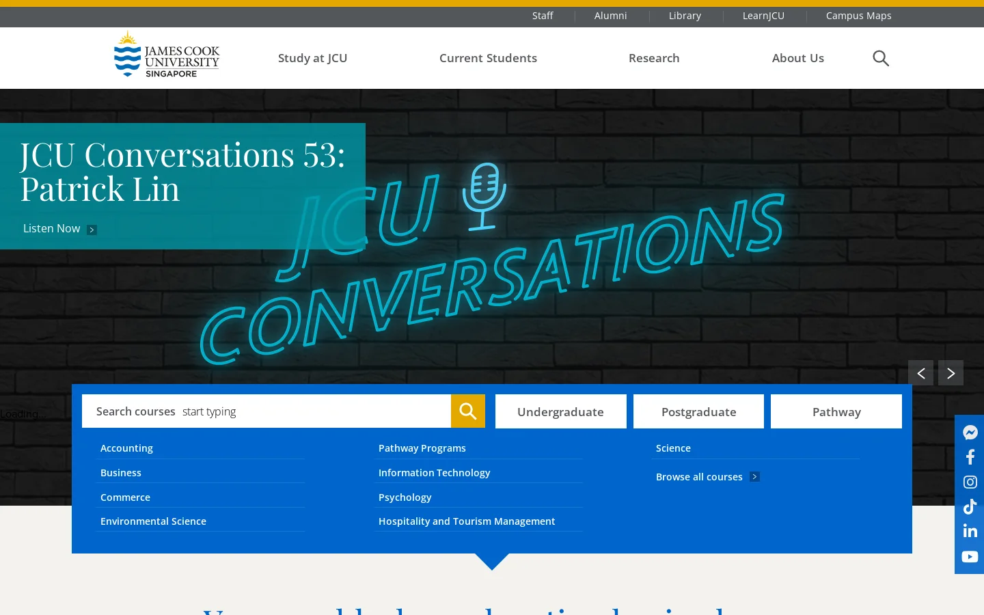Screen dimensions: 984x615
Task: Open the Business course link
Action: (121, 473)
